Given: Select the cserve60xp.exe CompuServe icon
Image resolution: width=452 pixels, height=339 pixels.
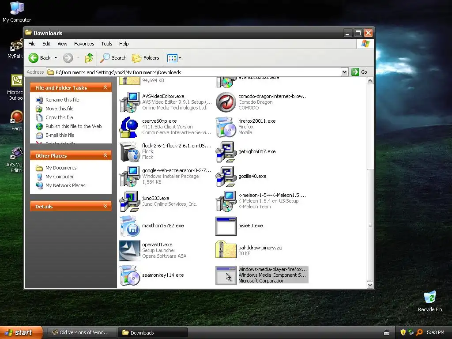Looking at the screenshot, I should coord(129,127).
